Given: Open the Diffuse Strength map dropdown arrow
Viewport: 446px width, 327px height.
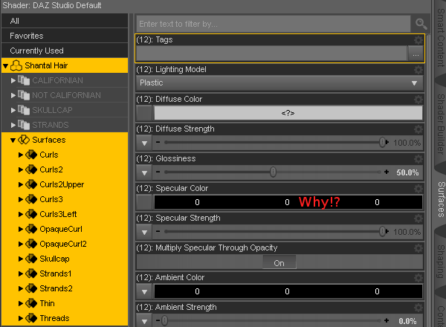Looking at the screenshot, I should (x=144, y=143).
